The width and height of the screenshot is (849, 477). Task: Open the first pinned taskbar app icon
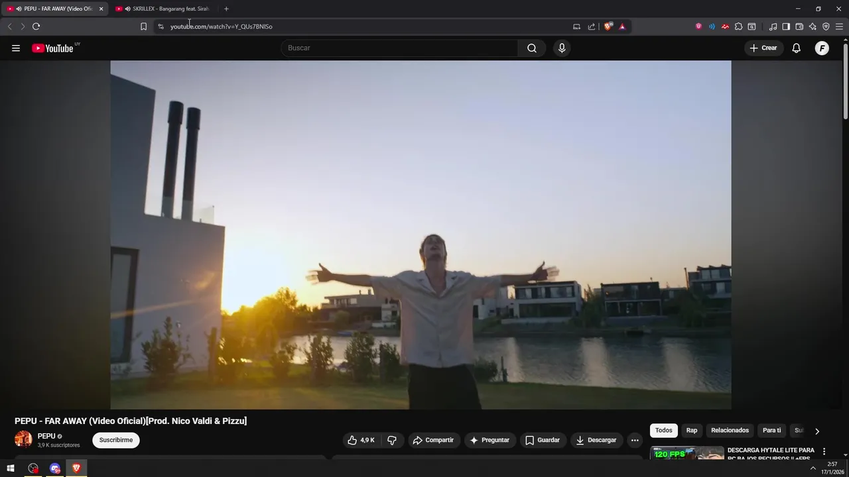tap(33, 468)
